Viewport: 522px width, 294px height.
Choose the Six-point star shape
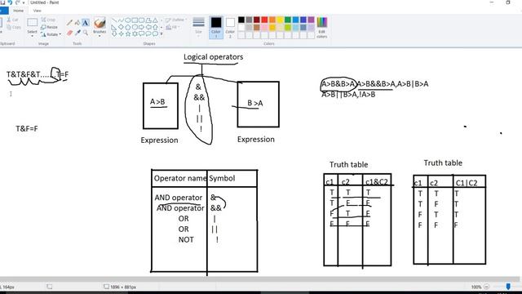135,33
